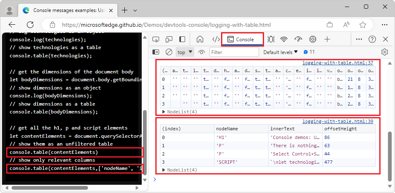Select the 'SCRIPT' nodeName cell
Screen dimensions: 395x193
click(241, 162)
